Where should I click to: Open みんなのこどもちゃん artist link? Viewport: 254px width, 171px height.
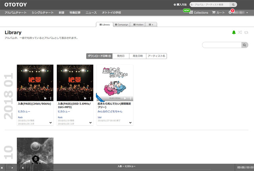tap(110, 111)
